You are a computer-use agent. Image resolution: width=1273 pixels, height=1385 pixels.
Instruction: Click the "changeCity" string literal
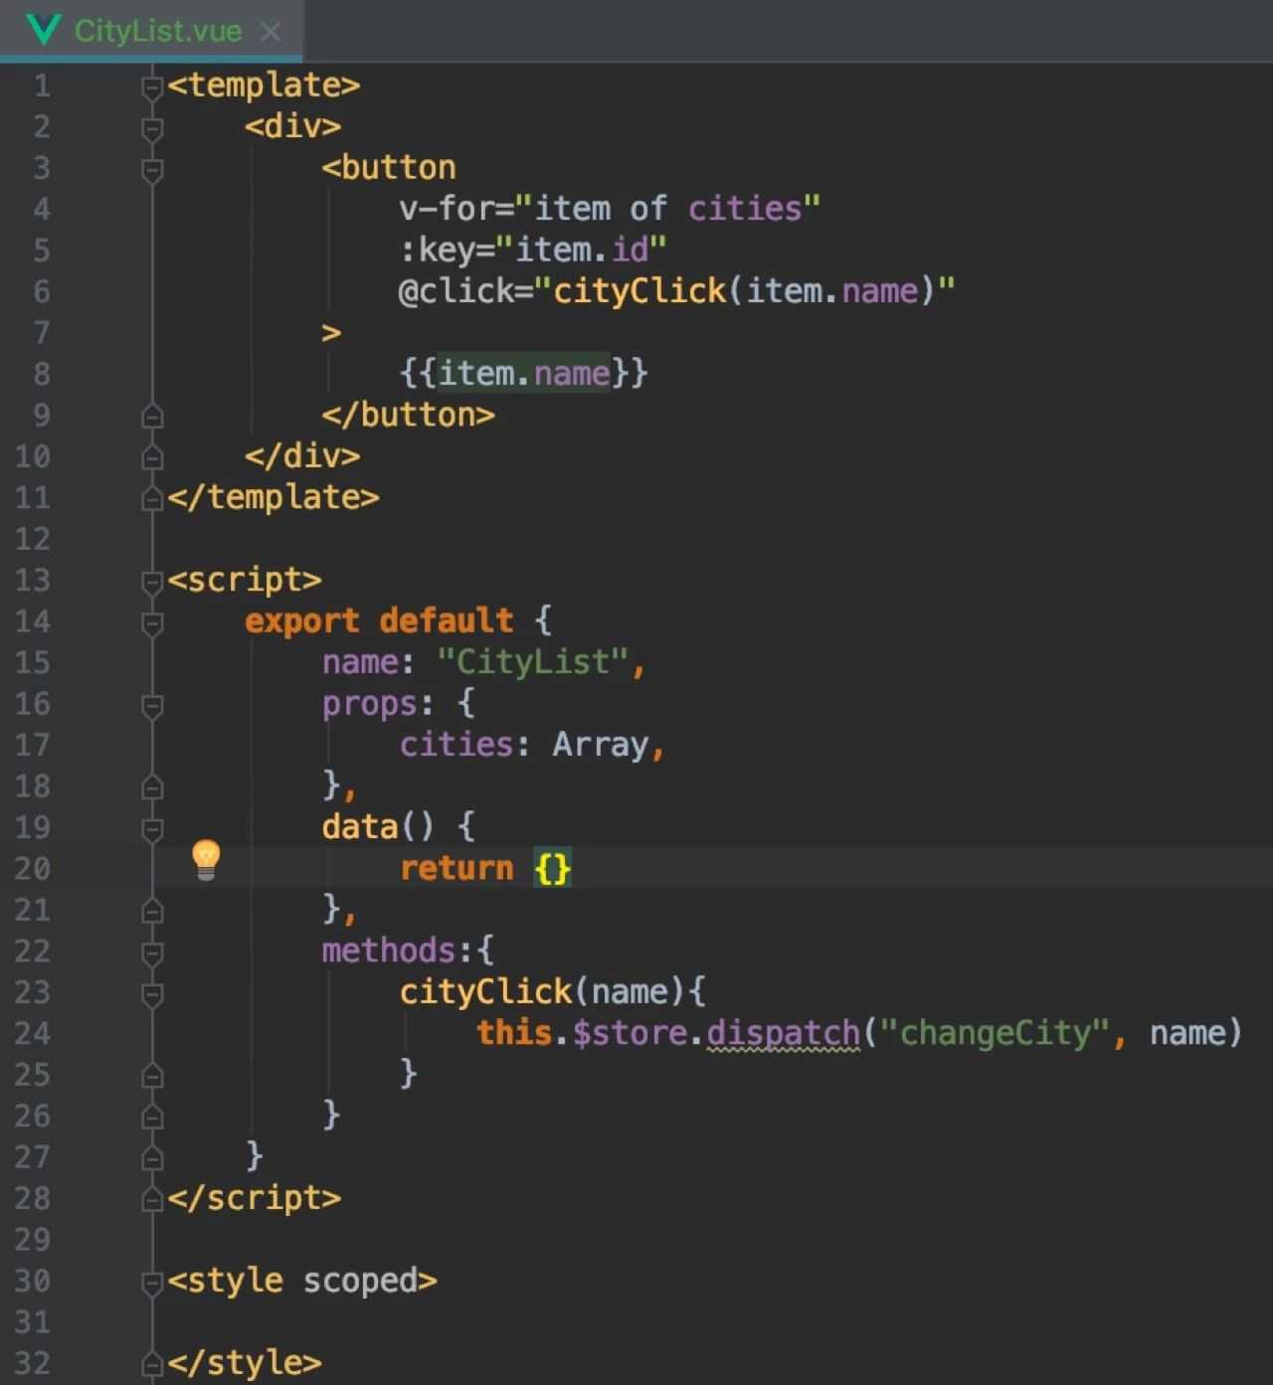(x=995, y=1033)
